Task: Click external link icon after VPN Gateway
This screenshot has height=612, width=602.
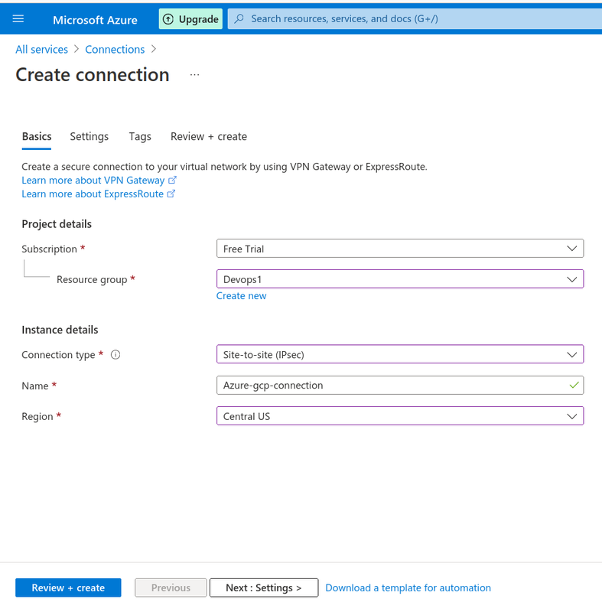Action: (x=172, y=180)
